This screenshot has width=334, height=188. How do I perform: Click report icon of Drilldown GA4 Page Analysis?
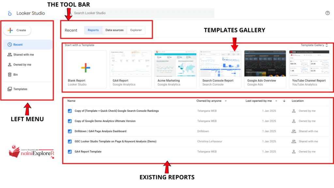(70, 131)
